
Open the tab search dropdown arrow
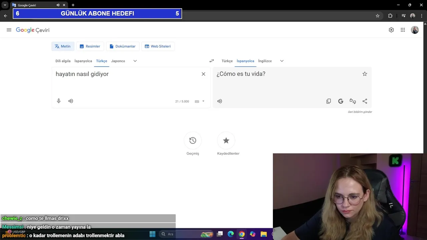point(5,5)
